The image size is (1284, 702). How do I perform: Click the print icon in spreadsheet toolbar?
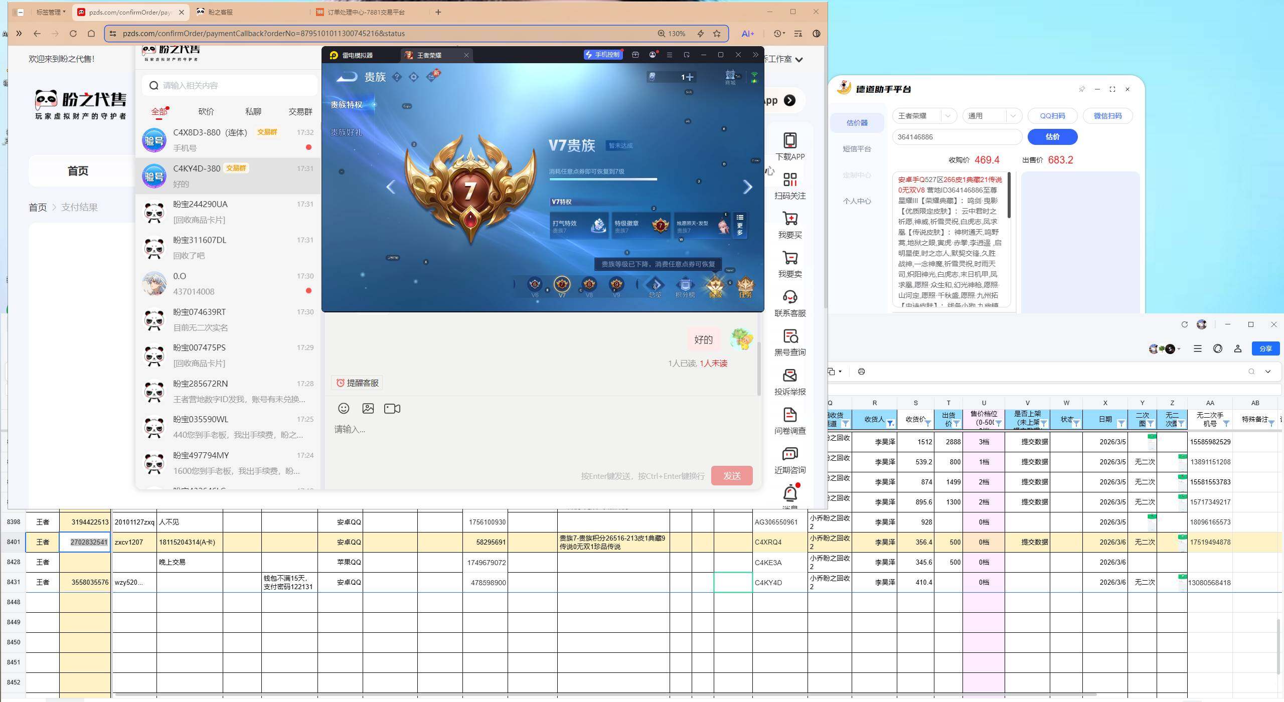pos(861,372)
